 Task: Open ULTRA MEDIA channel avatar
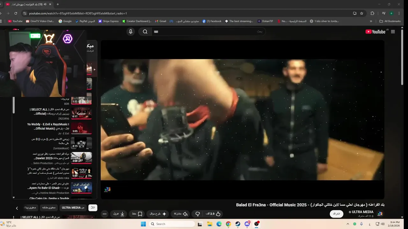coord(380,214)
